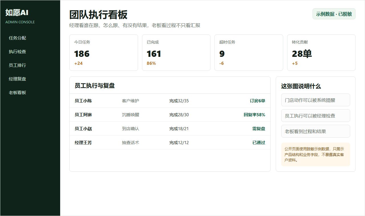The image size is (365, 216).
Task: Select the 员工阿琳 row name
Action: tap(83, 115)
